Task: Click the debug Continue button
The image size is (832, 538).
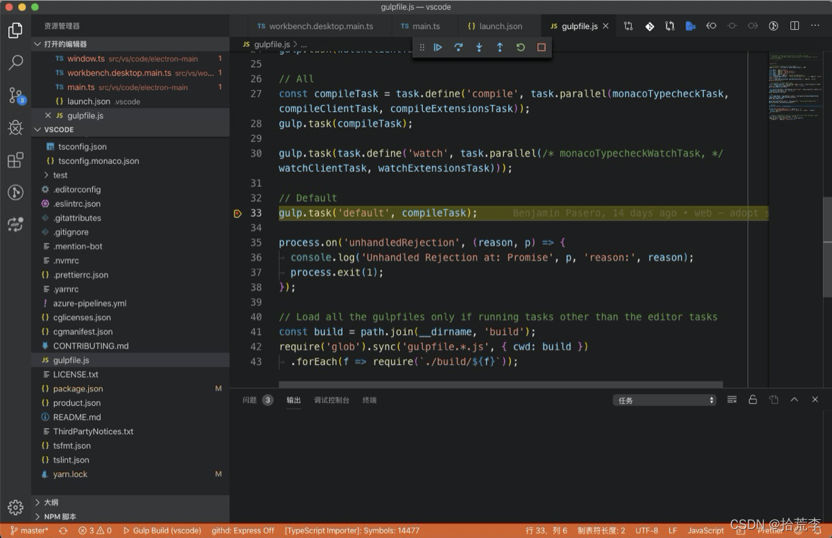Action: (438, 47)
